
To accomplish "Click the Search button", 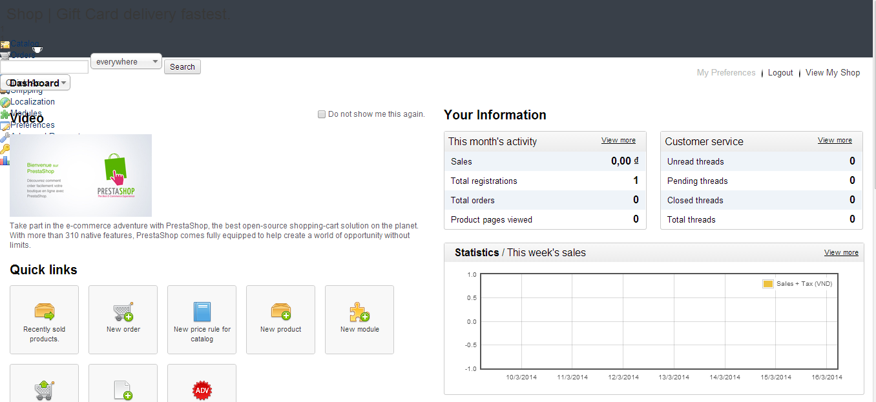I will [x=182, y=66].
